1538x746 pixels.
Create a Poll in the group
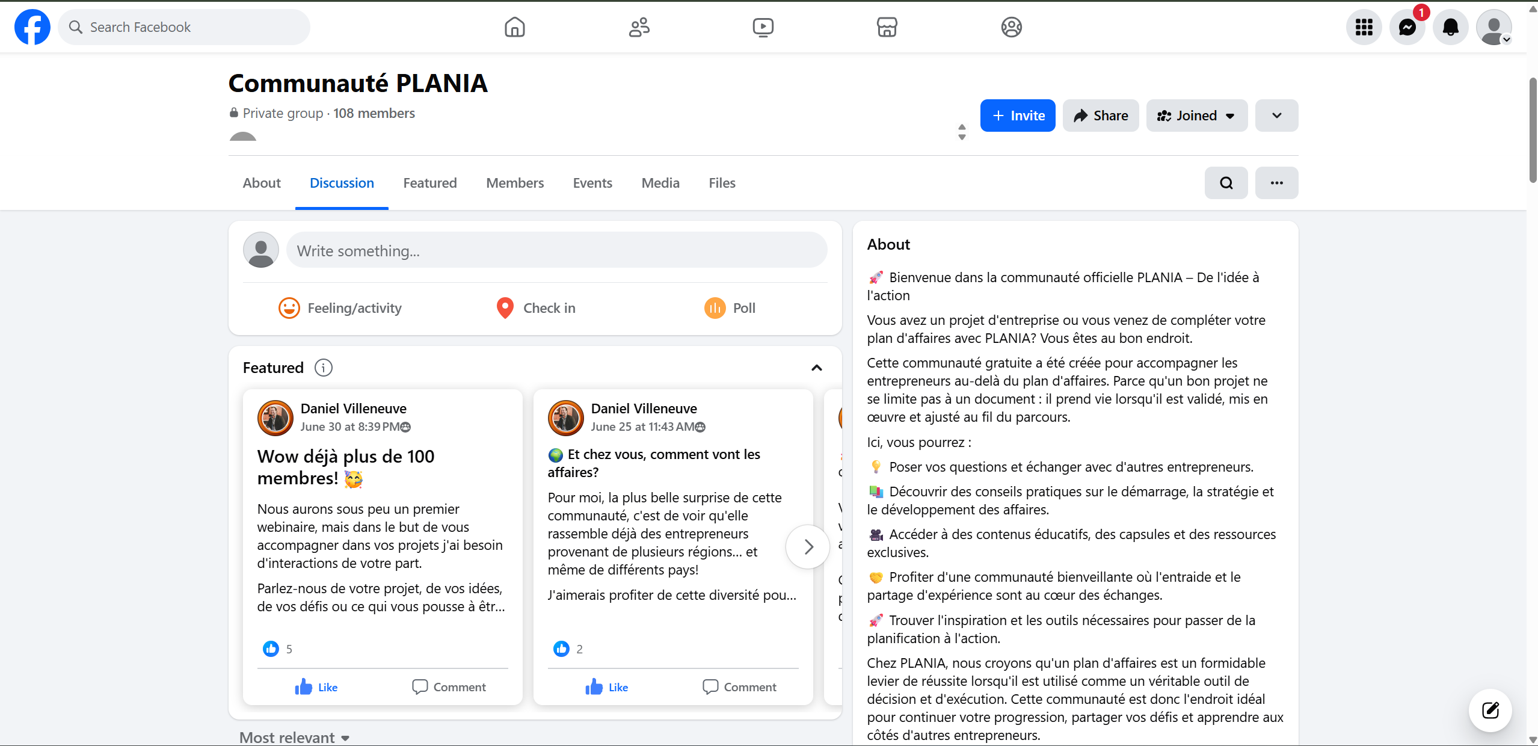pos(730,308)
